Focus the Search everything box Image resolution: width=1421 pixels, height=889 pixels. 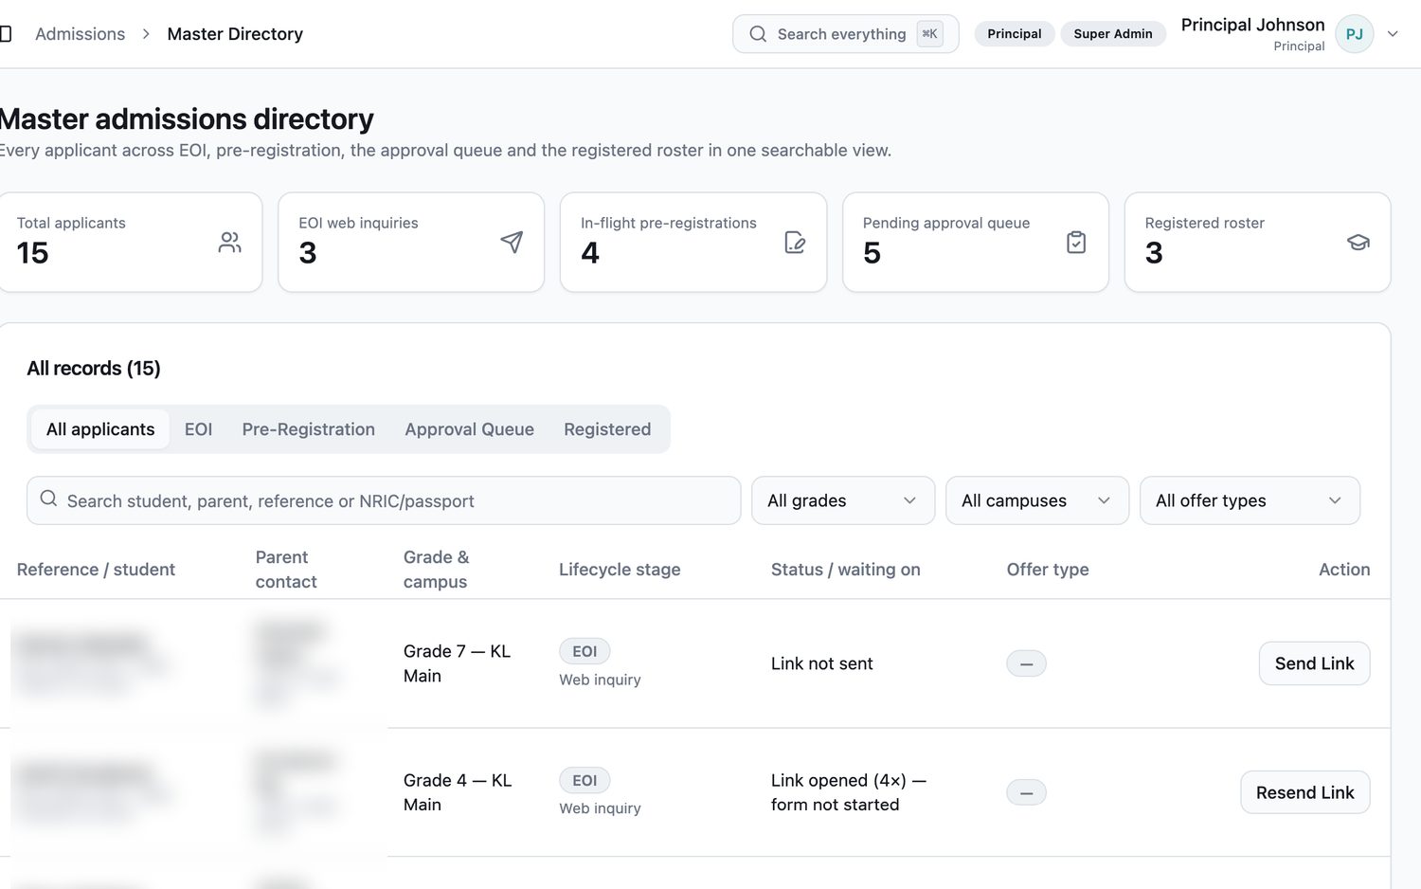point(845,34)
